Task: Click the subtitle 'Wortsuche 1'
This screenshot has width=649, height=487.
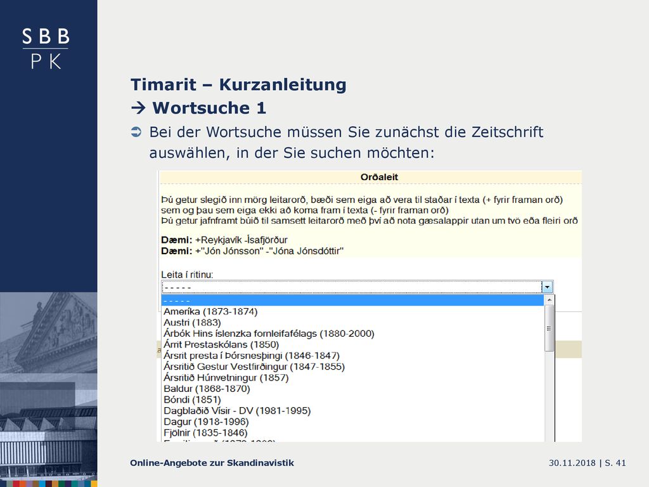Action: [209, 108]
